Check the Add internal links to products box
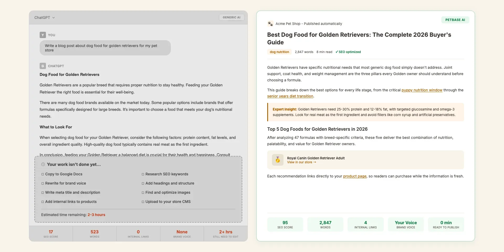 pyautogui.click(x=43, y=202)
